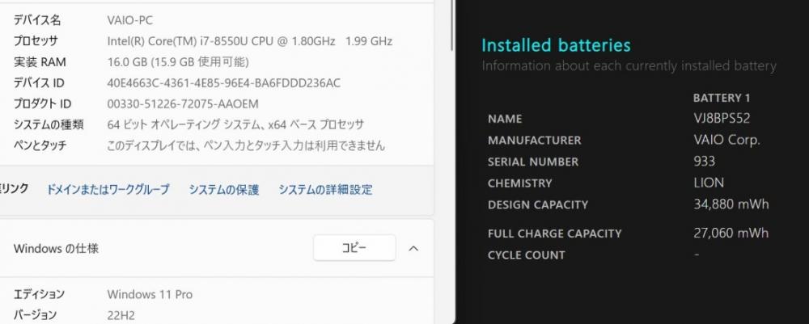Click the FULL CHARGE CAPACITY label
The width and height of the screenshot is (809, 324).
[x=555, y=234]
